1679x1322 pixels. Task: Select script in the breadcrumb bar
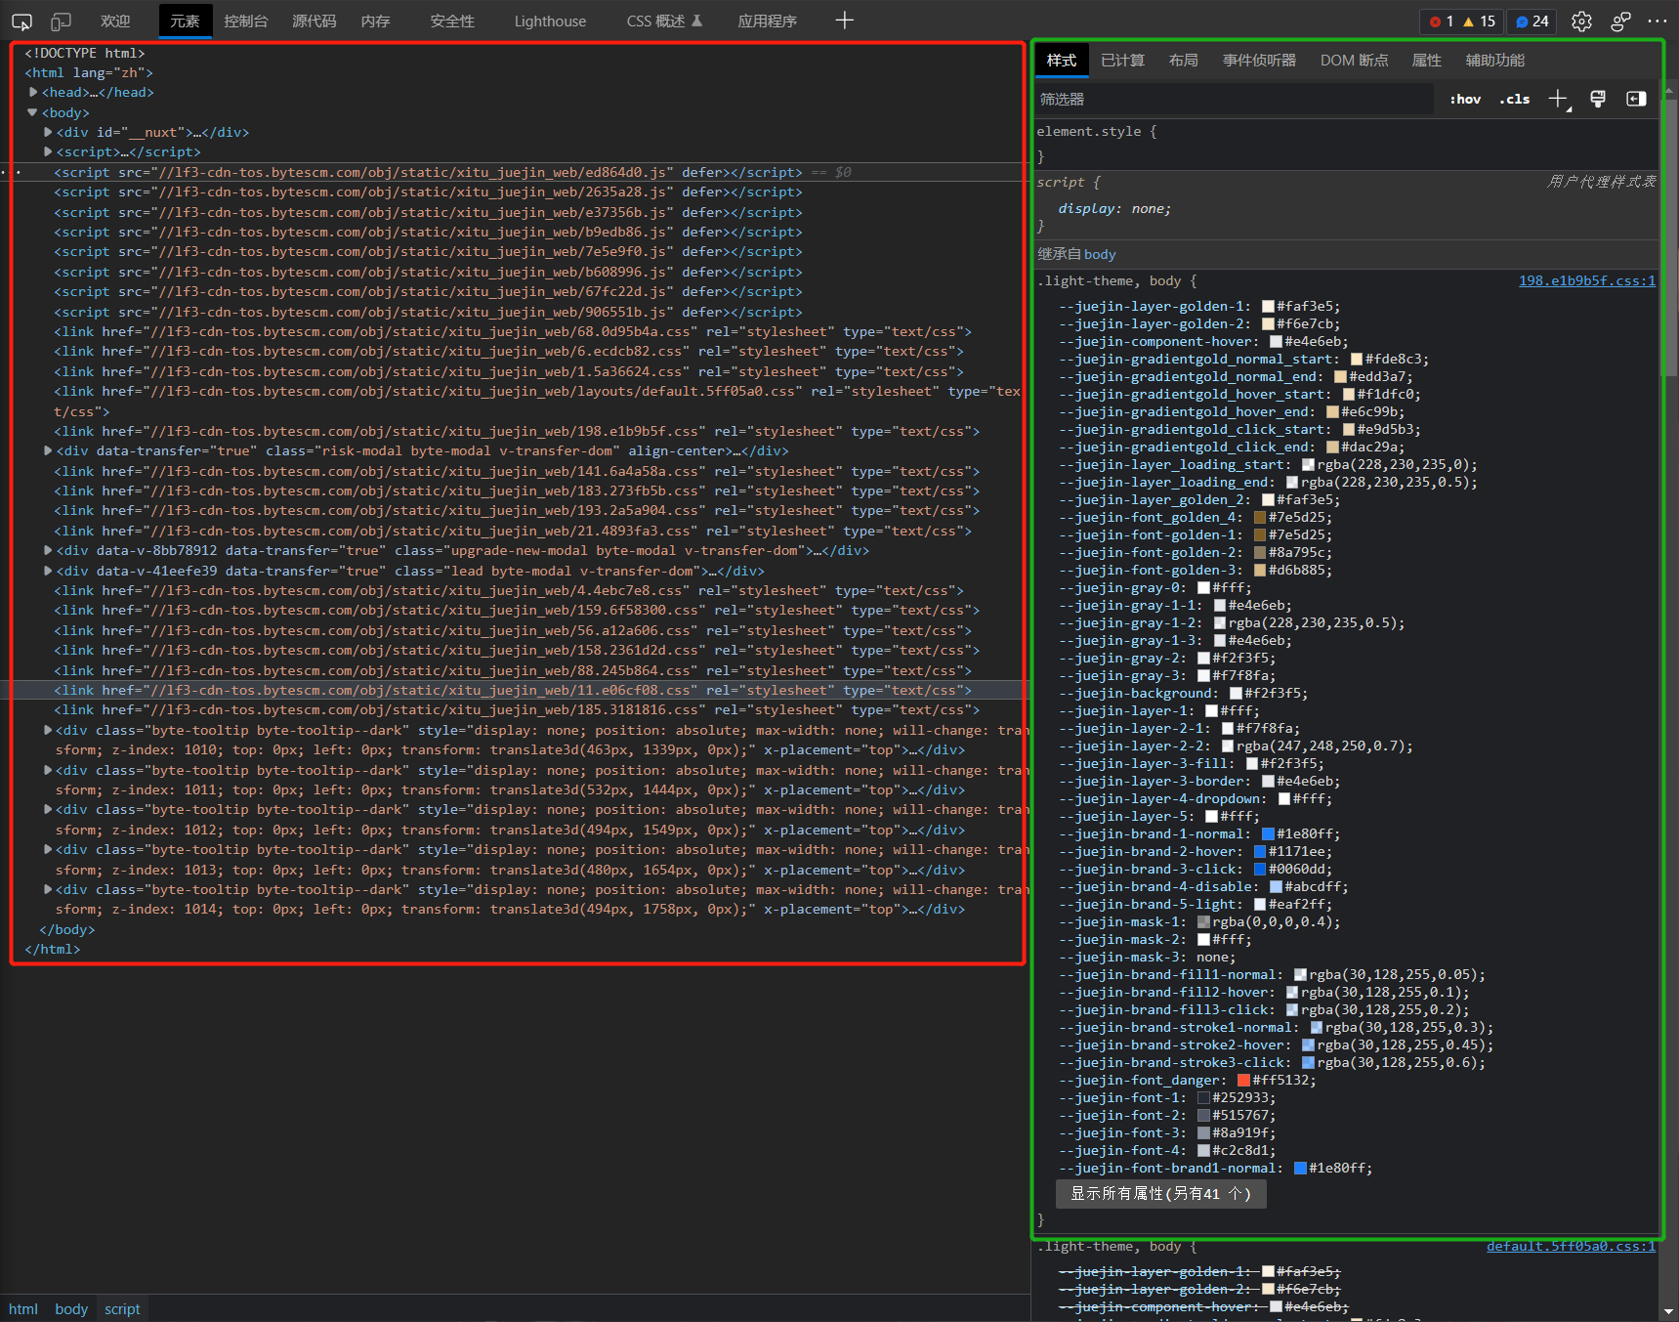[122, 1309]
